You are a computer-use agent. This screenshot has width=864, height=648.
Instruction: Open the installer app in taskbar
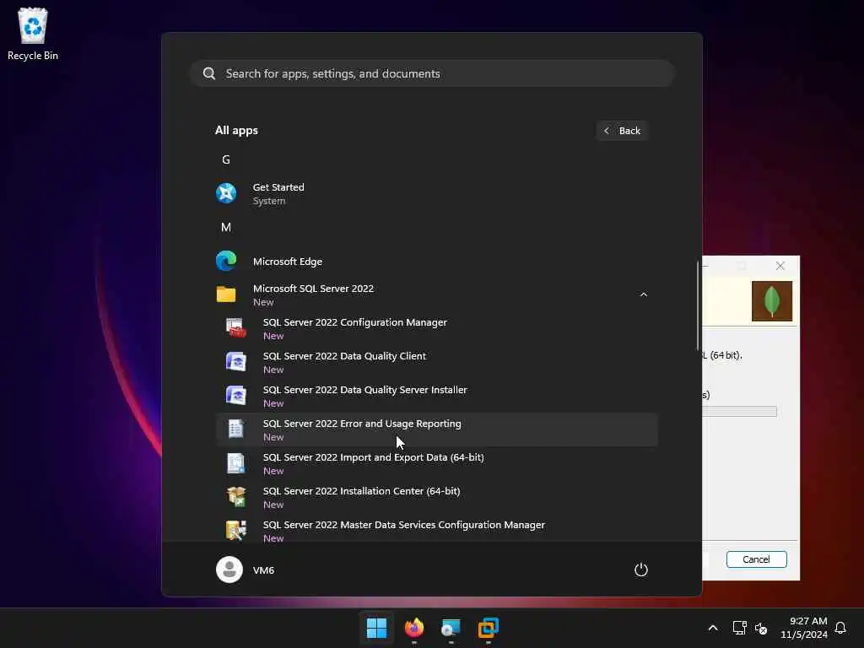pyautogui.click(x=451, y=628)
